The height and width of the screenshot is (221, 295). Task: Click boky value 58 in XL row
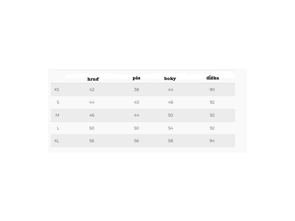[x=171, y=141]
